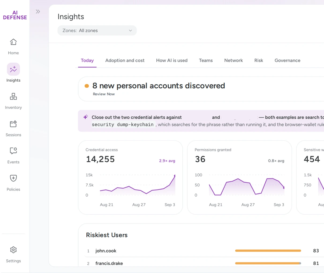This screenshot has height=273, width=324.
Task: Open the Settings gear icon
Action: pos(13,250)
